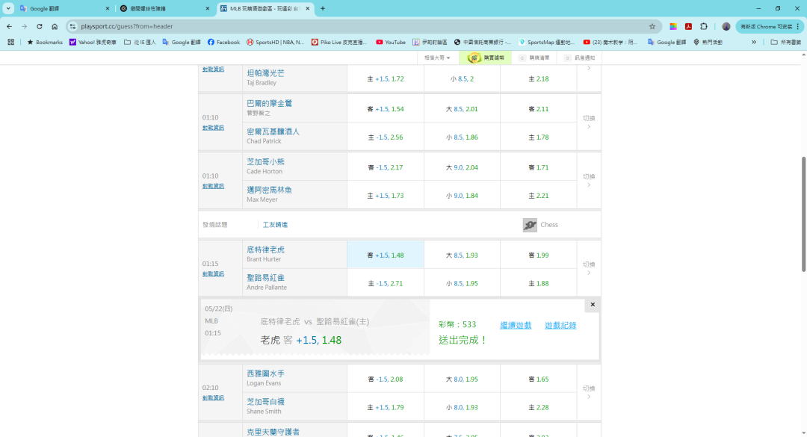Close the Google 翻譯 browser tab

click(108, 8)
